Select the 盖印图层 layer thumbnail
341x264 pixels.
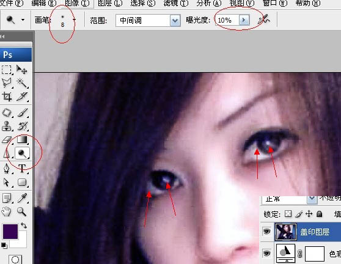[286, 232]
